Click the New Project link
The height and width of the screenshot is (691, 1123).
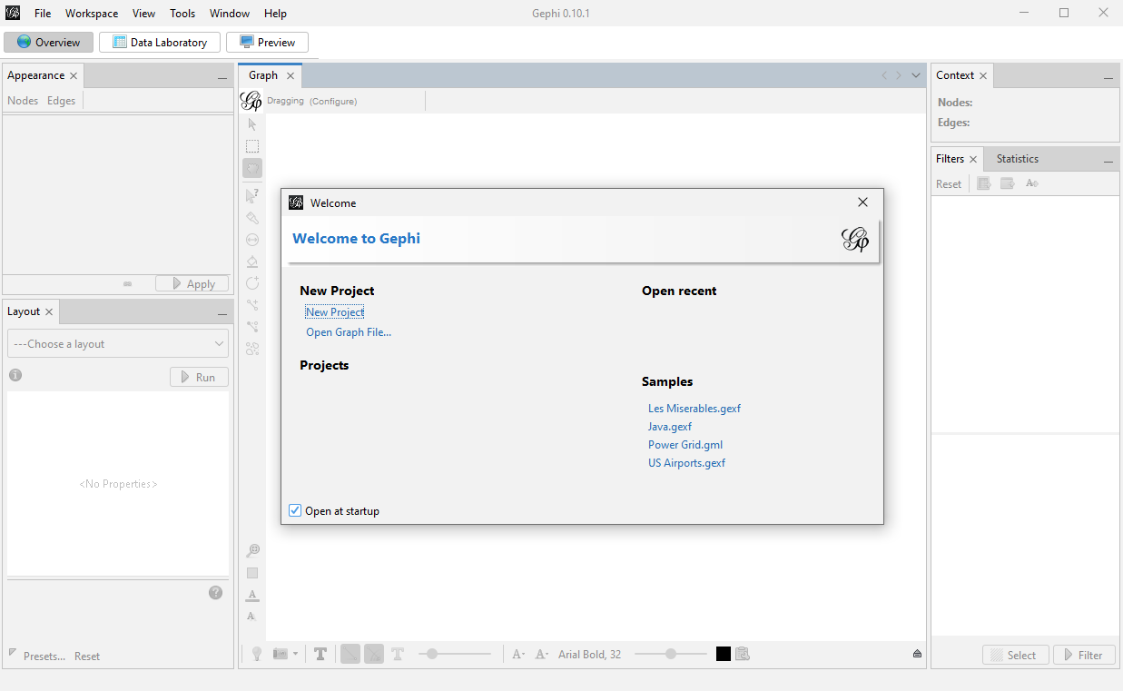pos(334,311)
